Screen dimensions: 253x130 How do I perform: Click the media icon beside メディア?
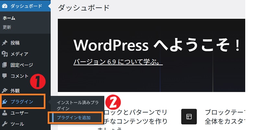point(5,54)
